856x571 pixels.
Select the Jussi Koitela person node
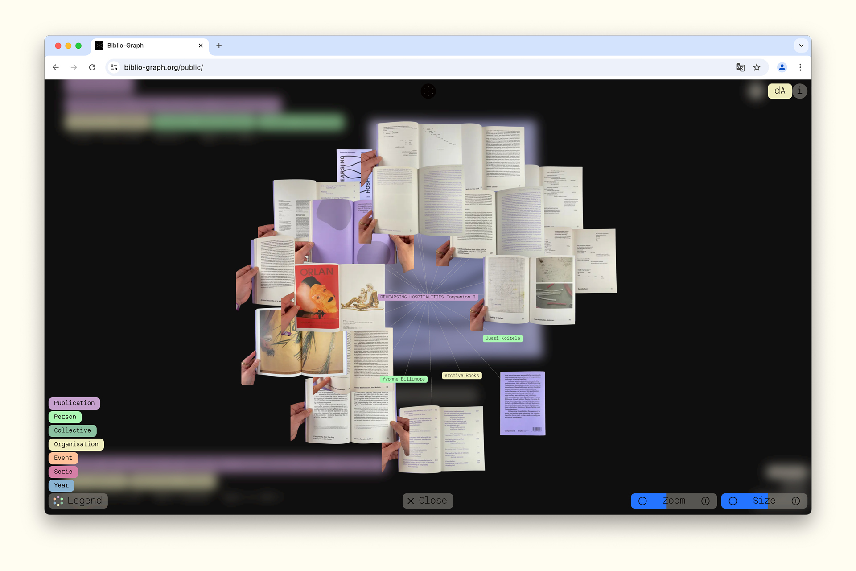502,338
